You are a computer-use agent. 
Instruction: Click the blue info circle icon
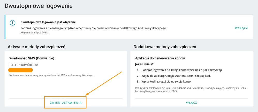[12, 23]
